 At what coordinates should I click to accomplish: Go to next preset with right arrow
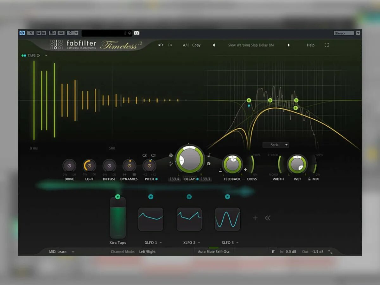click(x=288, y=45)
